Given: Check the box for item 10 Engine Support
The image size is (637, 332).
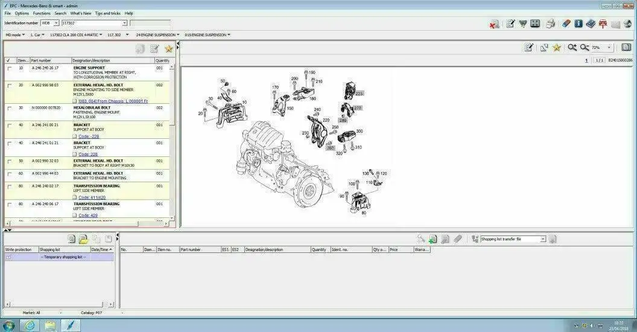Looking at the screenshot, I should (9, 69).
